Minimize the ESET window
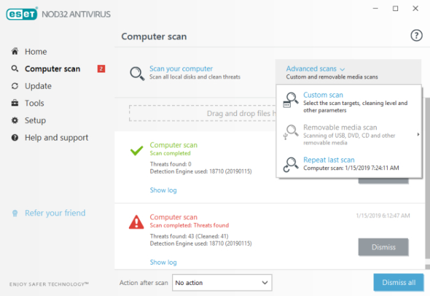The image size is (430, 296). pyautogui.click(x=375, y=9)
